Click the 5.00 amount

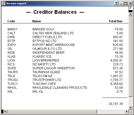click(x=120, y=33)
